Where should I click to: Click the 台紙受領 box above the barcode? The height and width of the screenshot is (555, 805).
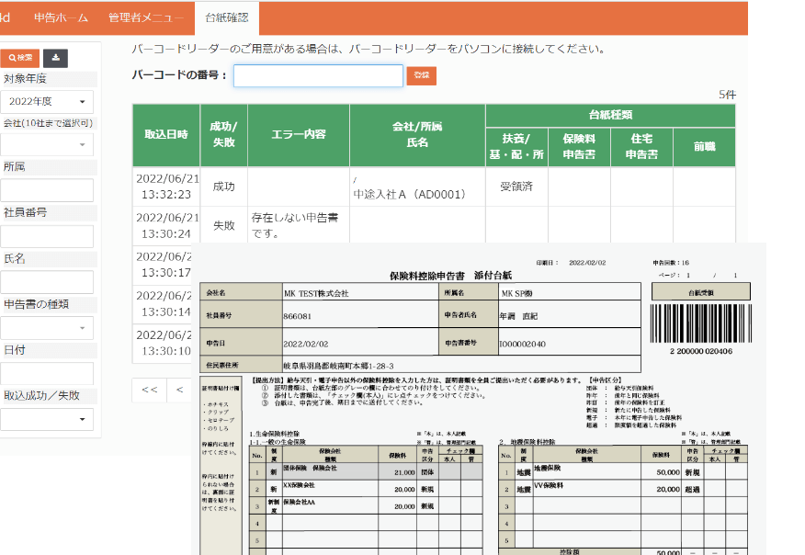[x=701, y=292]
